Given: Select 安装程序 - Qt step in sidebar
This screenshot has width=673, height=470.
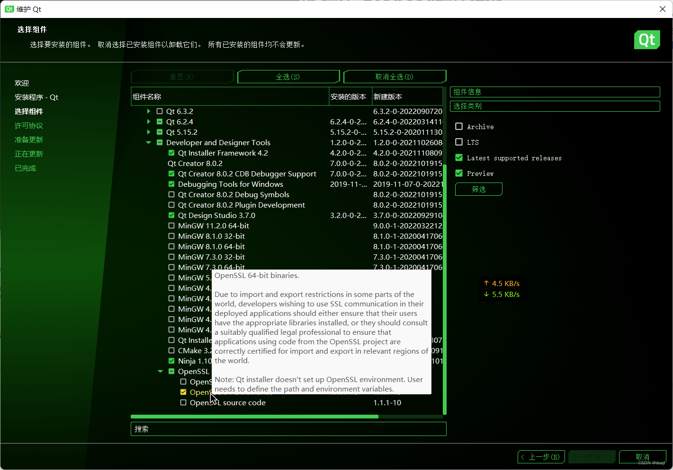Looking at the screenshot, I should click(x=36, y=97).
